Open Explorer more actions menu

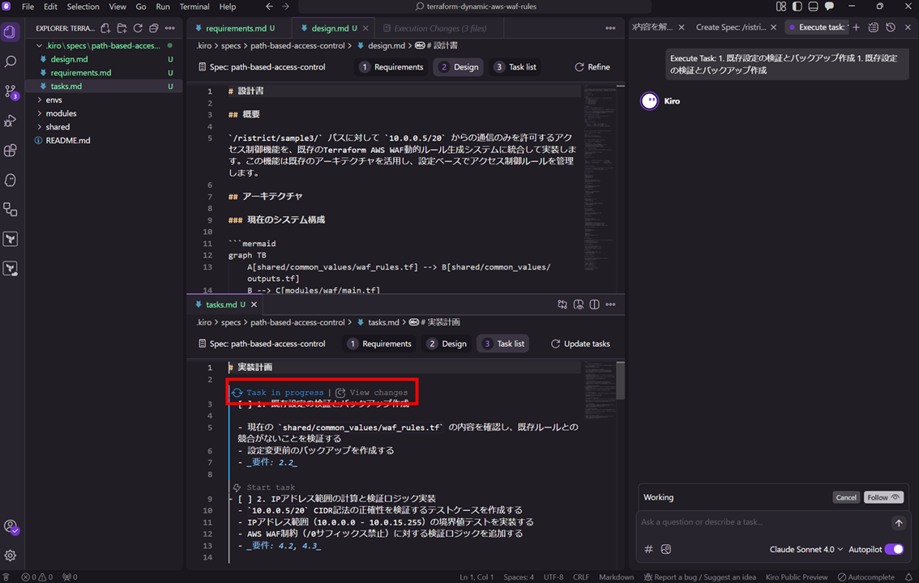click(170, 28)
